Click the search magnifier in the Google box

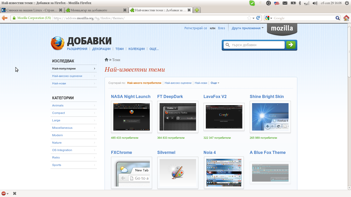pyautogui.click(x=338, y=18)
